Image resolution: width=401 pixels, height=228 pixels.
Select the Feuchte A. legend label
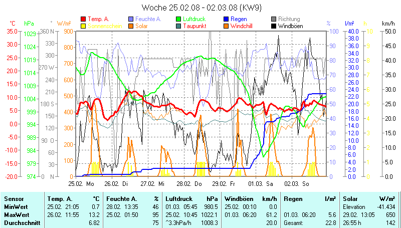[x=148, y=19]
